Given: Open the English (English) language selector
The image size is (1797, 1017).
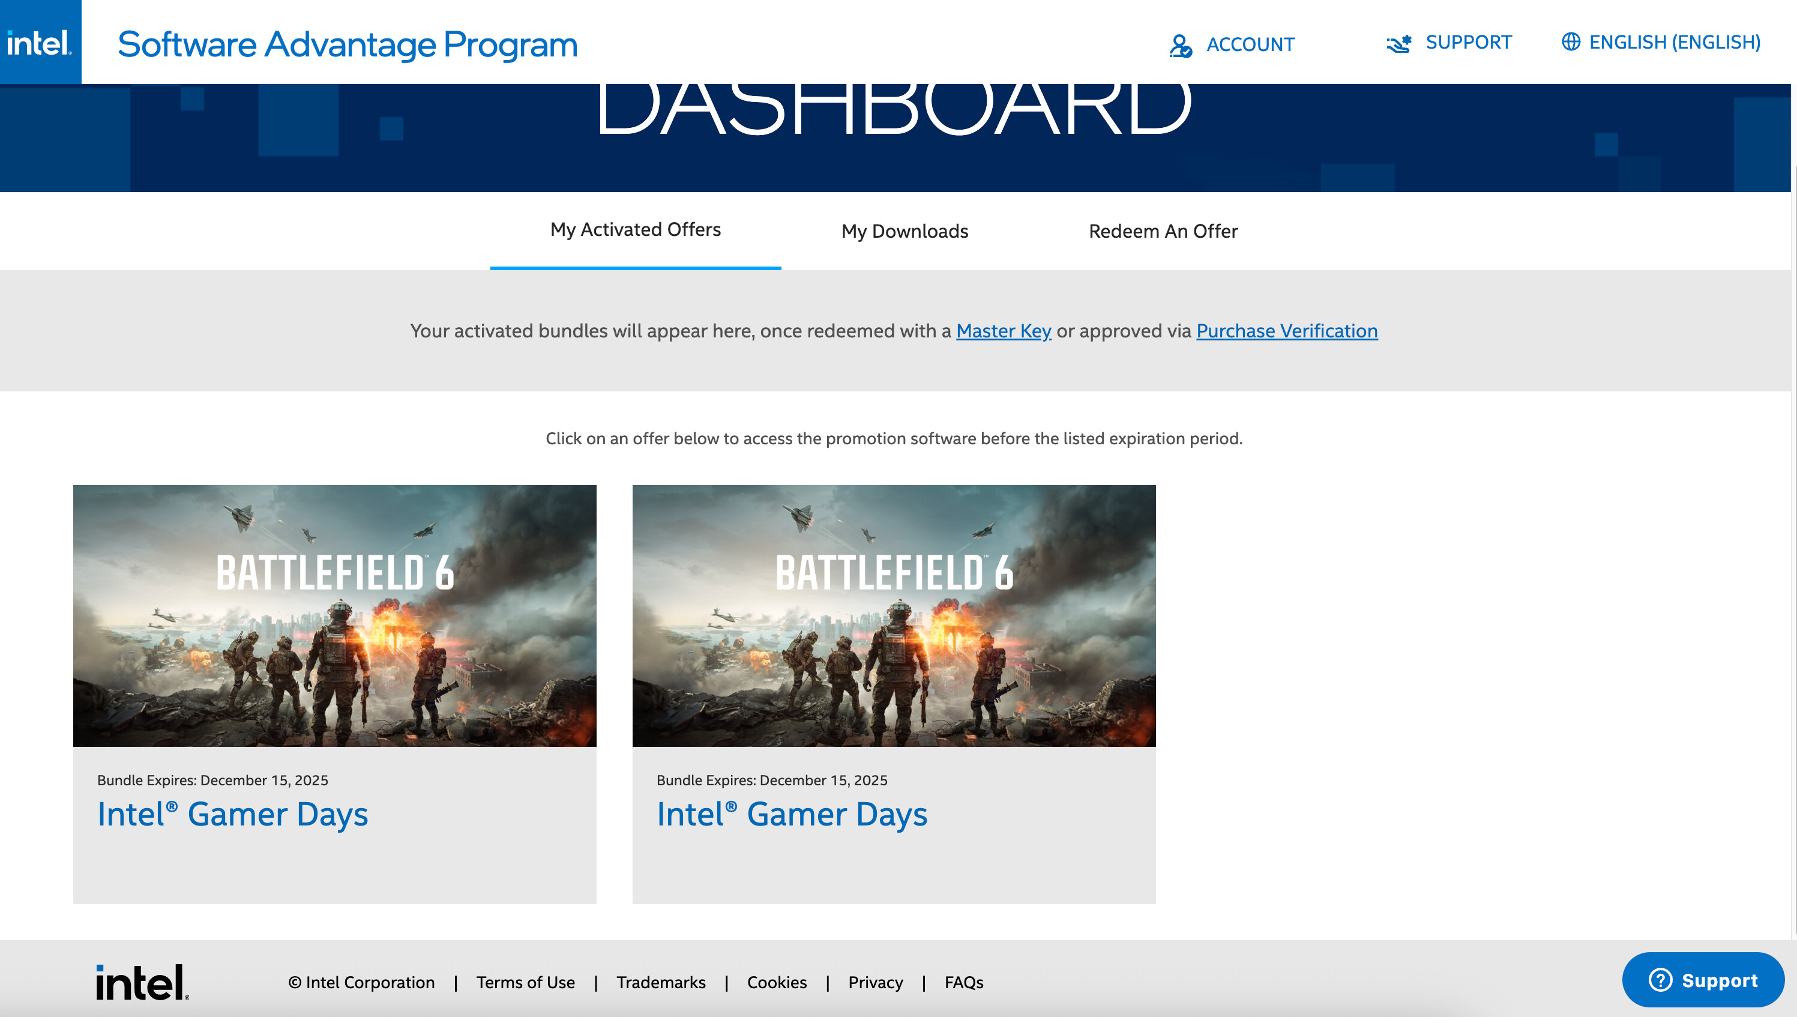Looking at the screenshot, I should click(x=1674, y=43).
